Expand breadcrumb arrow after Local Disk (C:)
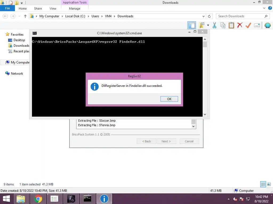Viewport: 273px width, 204px height. click(x=88, y=16)
